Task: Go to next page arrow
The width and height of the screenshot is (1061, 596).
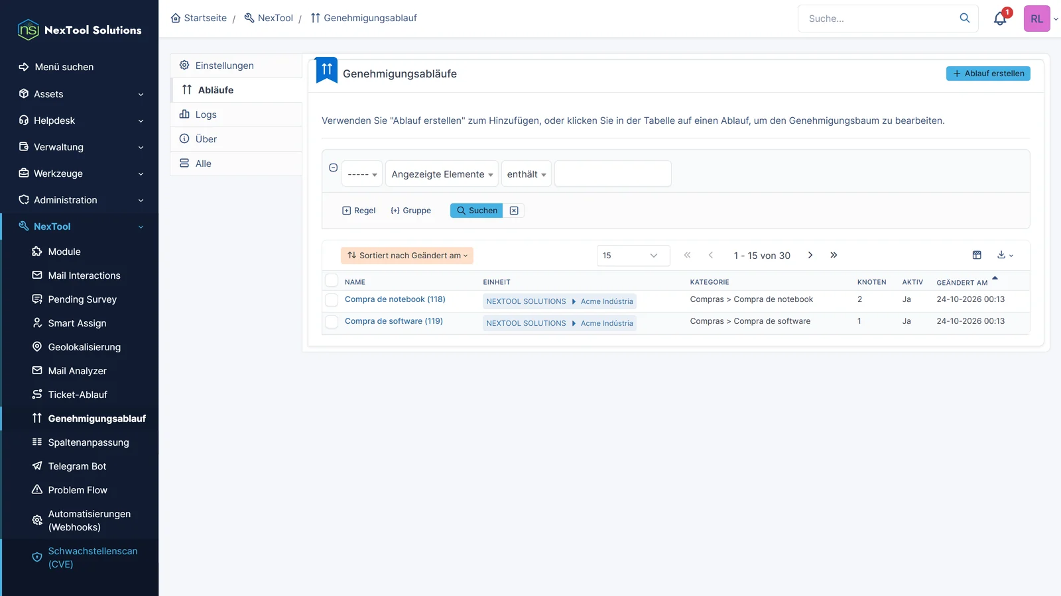Action: pyautogui.click(x=810, y=255)
